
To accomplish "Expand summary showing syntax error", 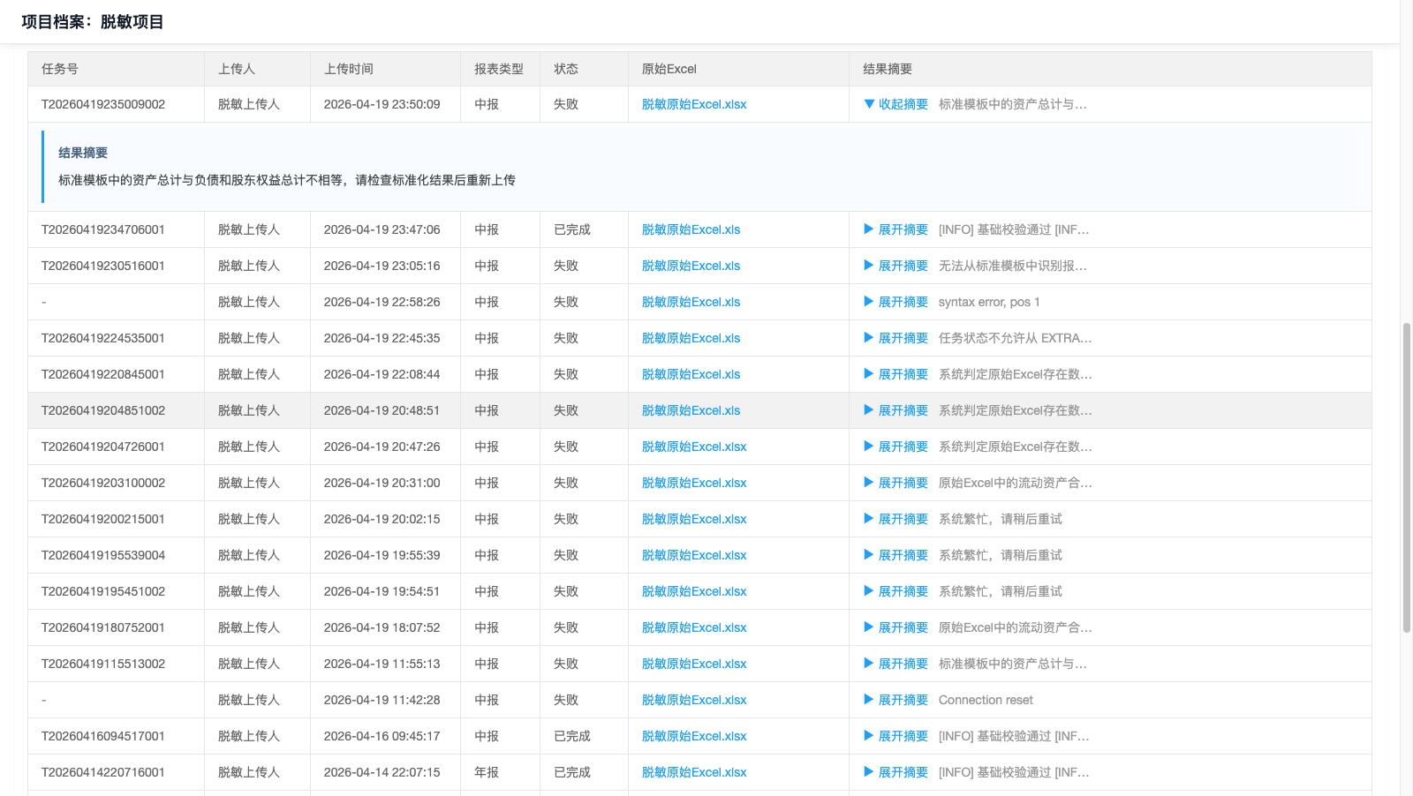I will tap(895, 302).
